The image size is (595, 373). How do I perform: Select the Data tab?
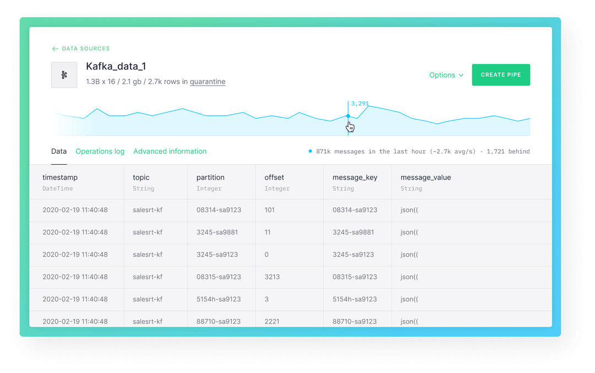pos(58,151)
